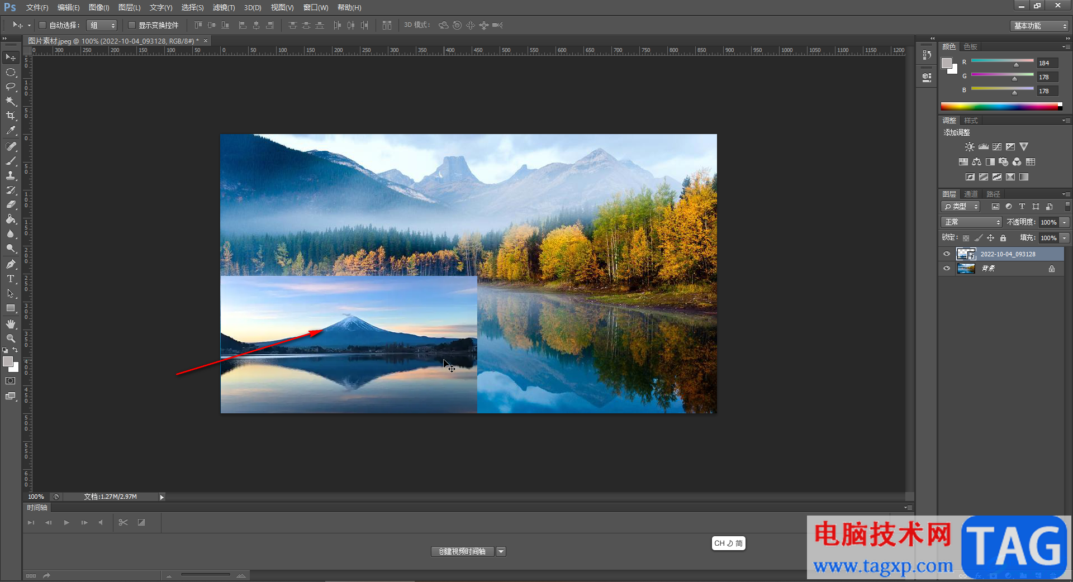Select the Eraser tool
This screenshot has width=1073, height=582.
point(11,204)
